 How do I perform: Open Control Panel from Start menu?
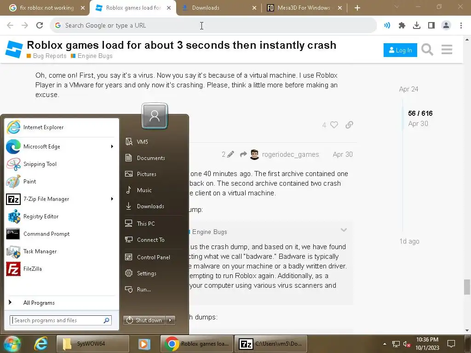point(153,257)
